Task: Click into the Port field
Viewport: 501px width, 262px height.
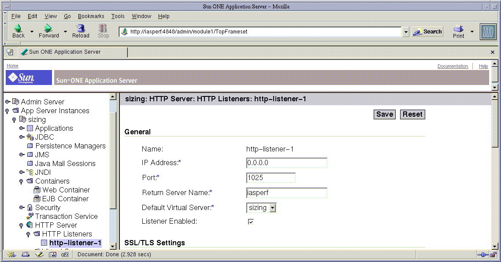Action: (271, 178)
